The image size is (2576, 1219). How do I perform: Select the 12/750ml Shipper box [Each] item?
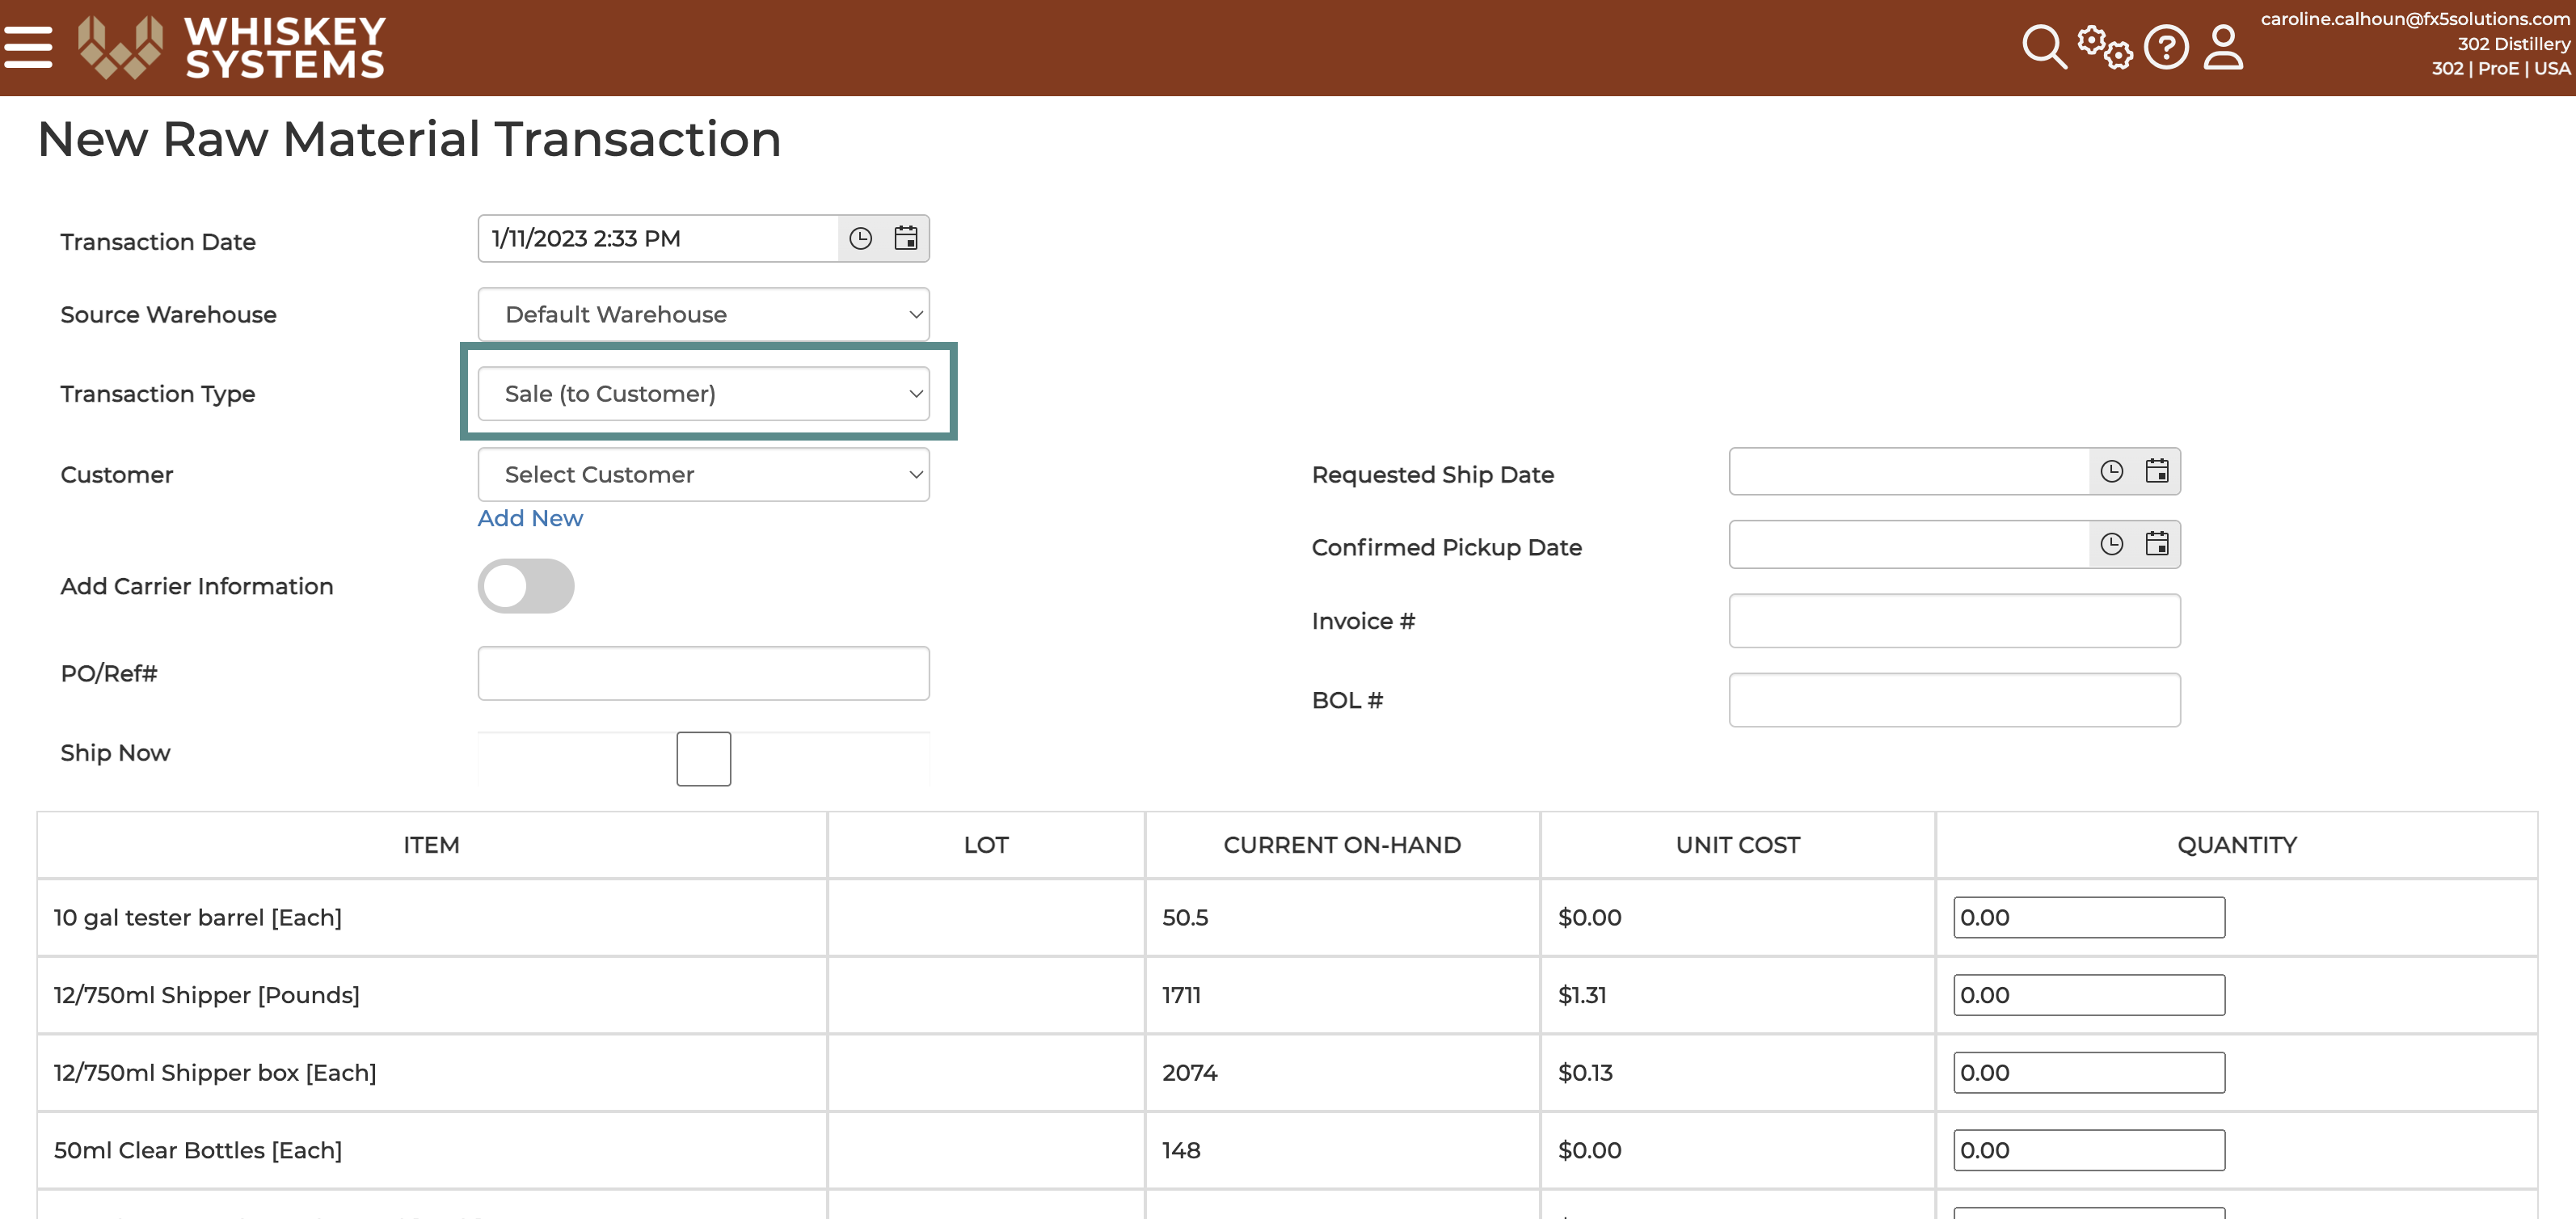[x=215, y=1072]
